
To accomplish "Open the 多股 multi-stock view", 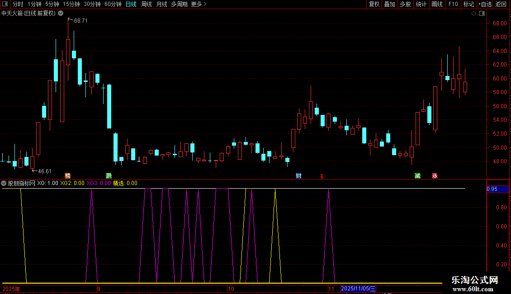I will click(406, 4).
